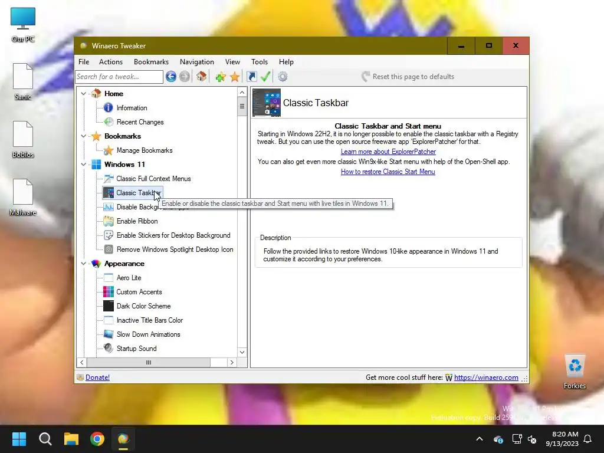Click tree scrollbar down arrow

(x=242, y=352)
